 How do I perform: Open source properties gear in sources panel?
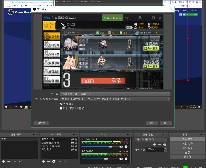[x=54, y=161]
